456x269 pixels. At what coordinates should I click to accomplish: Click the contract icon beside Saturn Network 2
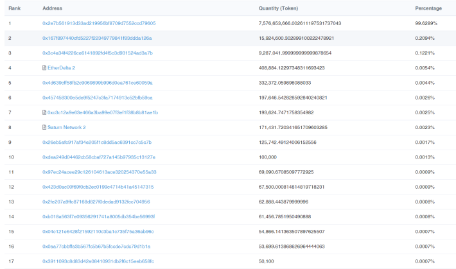44,127
